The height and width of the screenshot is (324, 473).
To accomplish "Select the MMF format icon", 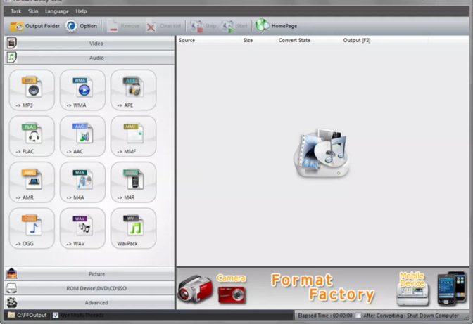I will (x=133, y=136).
